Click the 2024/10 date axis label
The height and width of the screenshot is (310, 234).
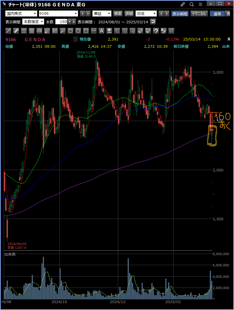[59, 302]
